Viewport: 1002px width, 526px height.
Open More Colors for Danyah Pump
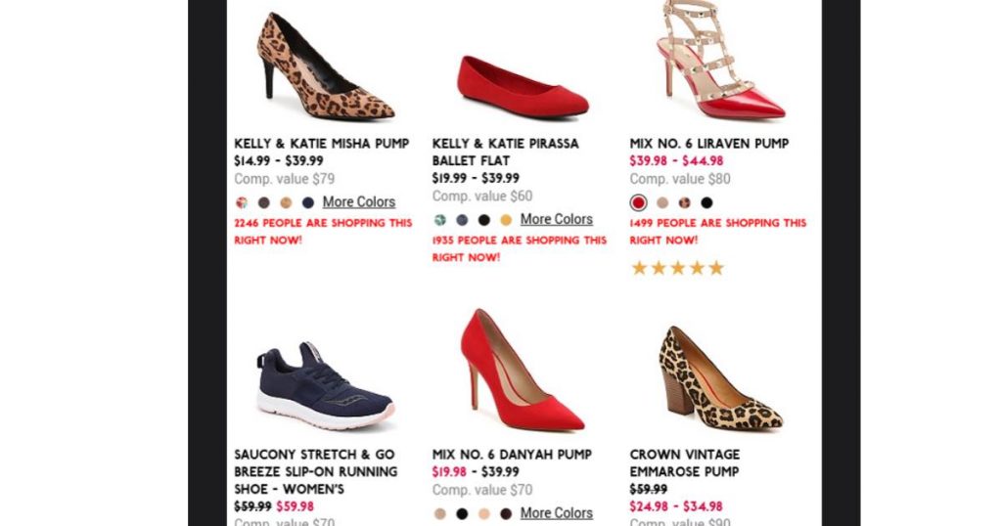coord(556,513)
